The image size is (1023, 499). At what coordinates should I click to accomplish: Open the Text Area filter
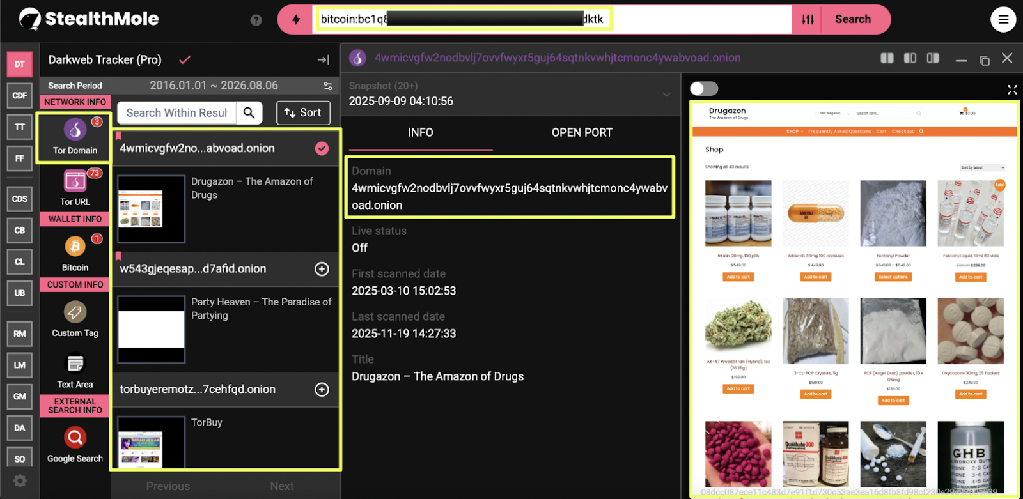[x=75, y=371]
